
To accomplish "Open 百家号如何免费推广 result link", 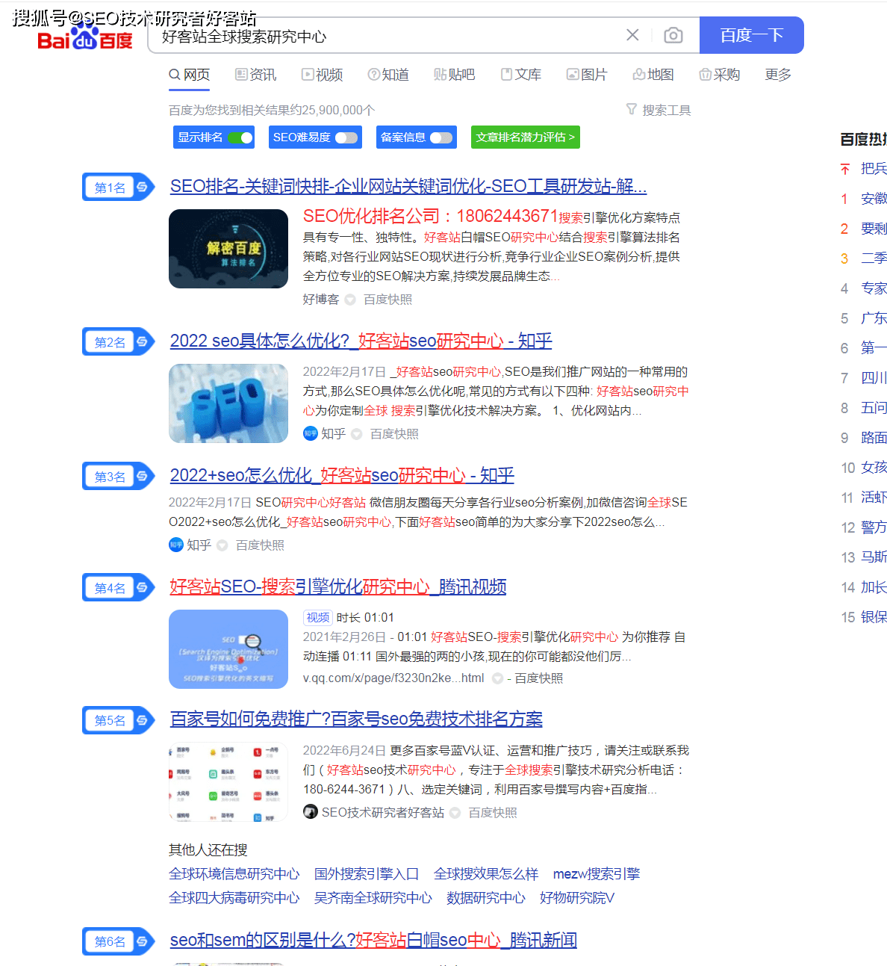I will pos(356,719).
